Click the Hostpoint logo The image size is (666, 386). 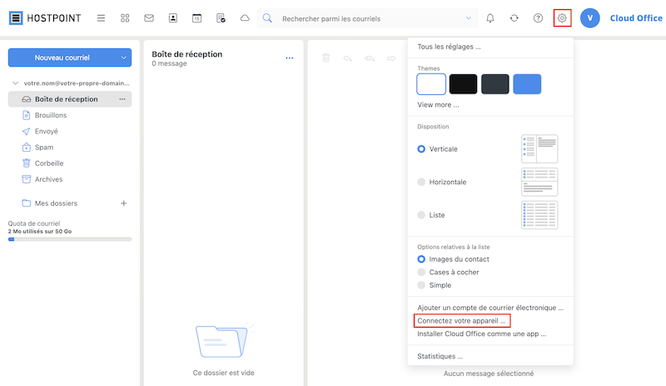coord(45,18)
